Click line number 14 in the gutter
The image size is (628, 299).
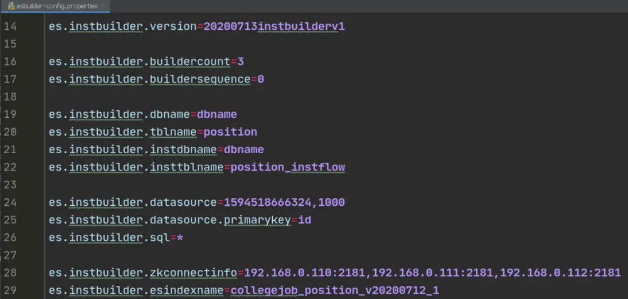[10, 26]
